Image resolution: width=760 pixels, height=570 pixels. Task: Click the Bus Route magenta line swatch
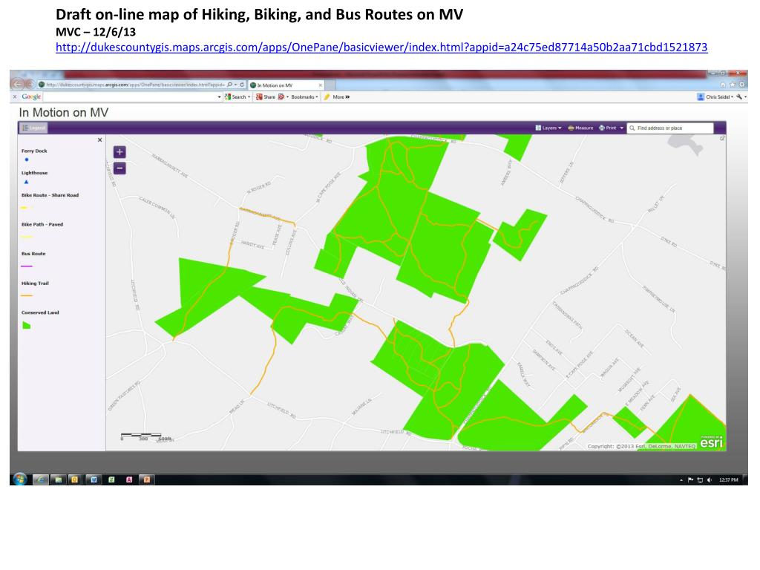[x=27, y=266]
